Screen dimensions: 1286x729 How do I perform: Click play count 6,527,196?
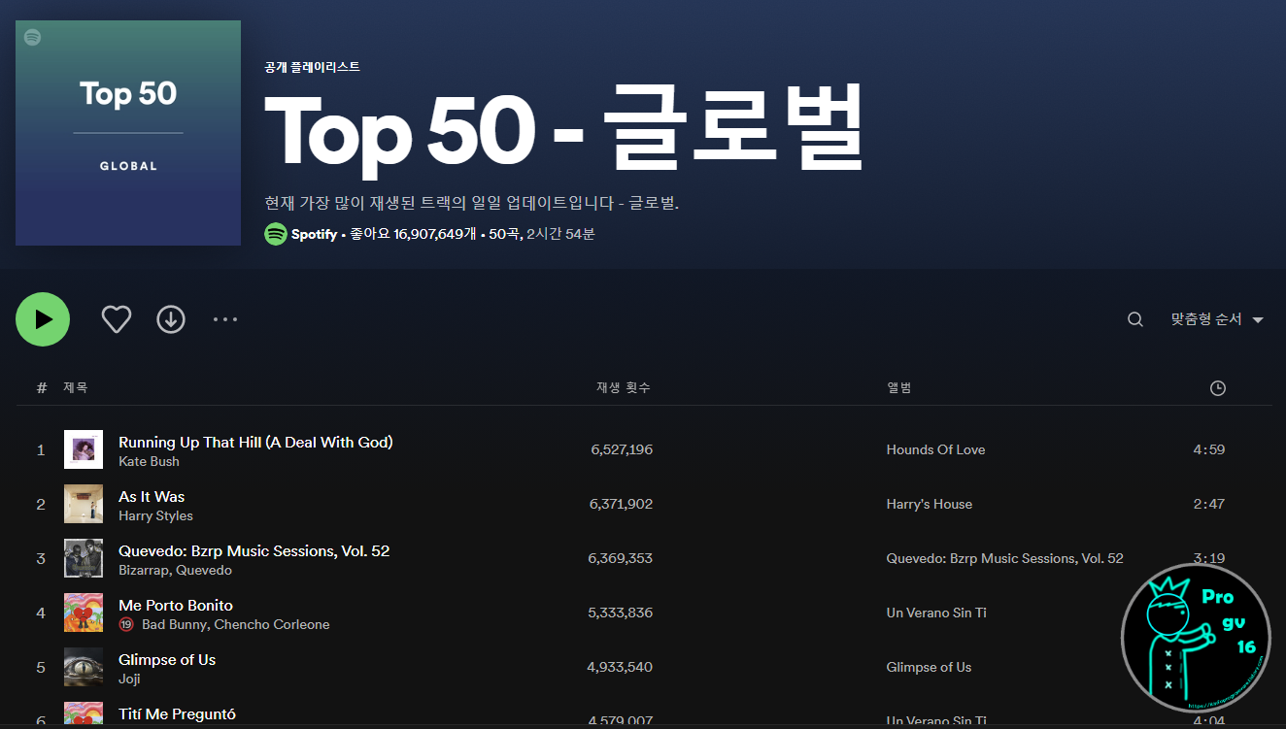coord(622,449)
